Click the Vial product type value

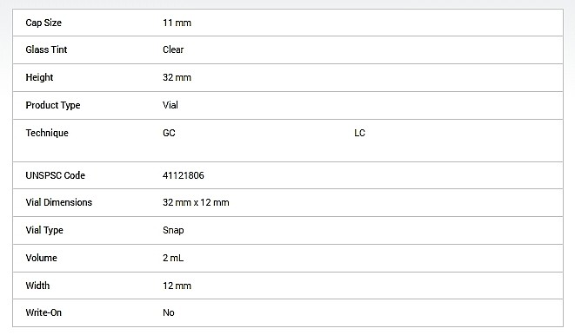(170, 105)
